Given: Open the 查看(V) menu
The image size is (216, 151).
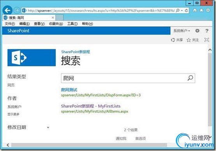Looking at the screenshot, I should [39, 24].
